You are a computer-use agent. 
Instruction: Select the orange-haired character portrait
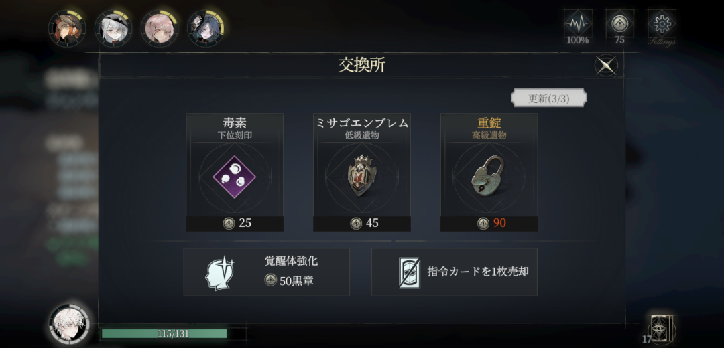67,29
